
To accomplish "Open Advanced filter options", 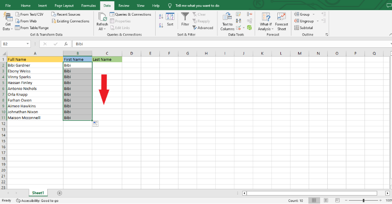I will tap(203, 28).
